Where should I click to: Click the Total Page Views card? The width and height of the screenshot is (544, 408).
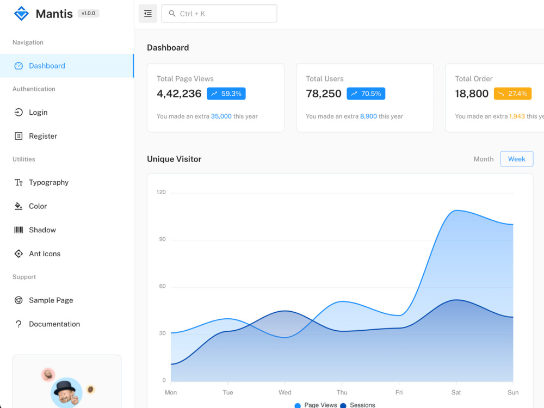click(216, 97)
